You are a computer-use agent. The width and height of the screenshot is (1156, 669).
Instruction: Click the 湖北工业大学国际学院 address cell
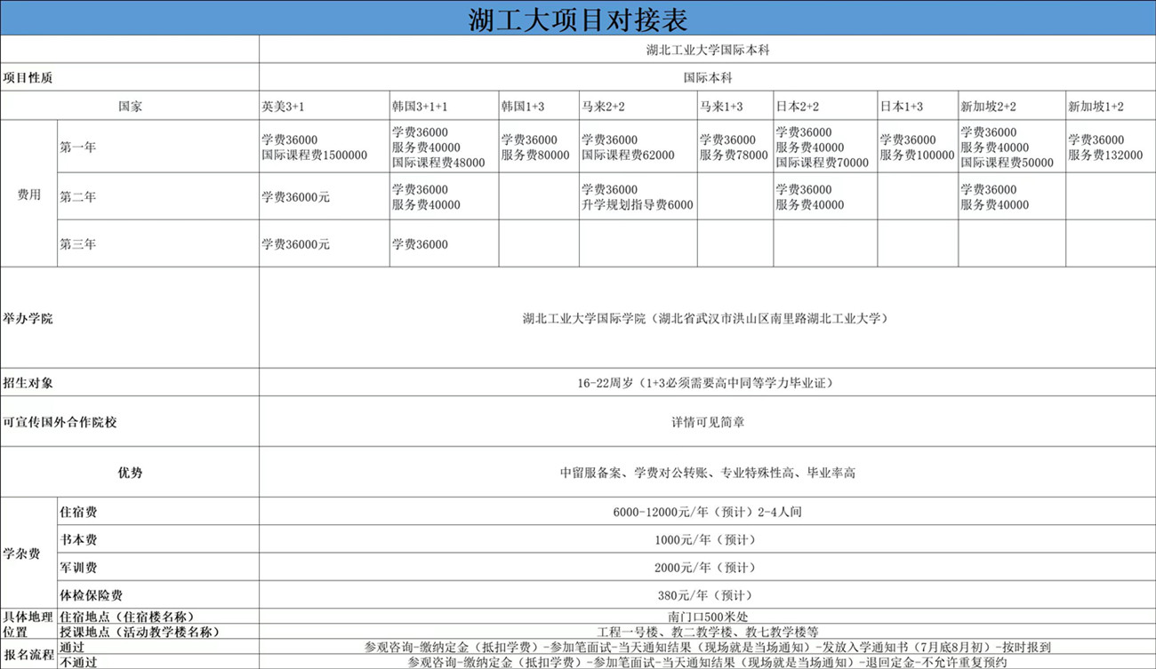pos(707,317)
